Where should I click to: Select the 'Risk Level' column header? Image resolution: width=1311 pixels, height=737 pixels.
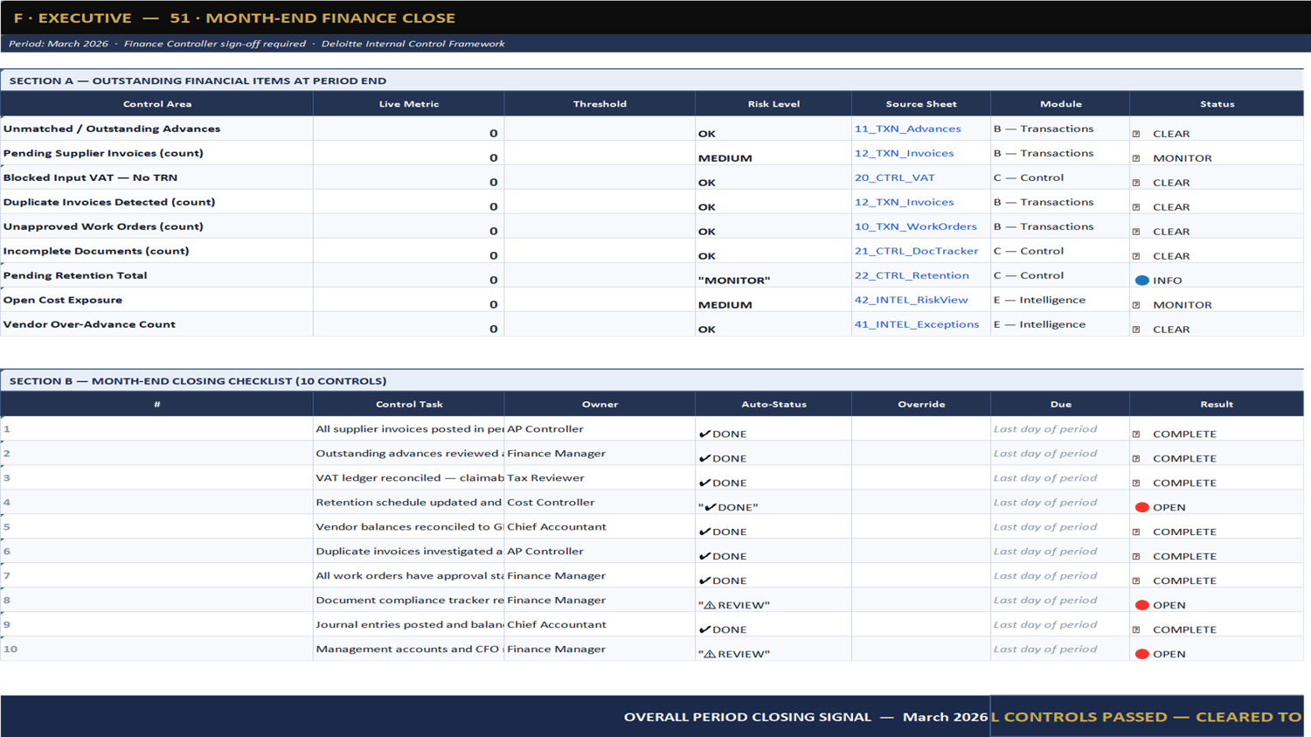773,104
